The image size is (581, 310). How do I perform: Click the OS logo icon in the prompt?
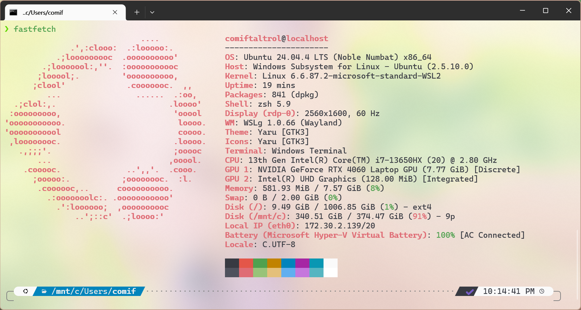tap(25, 291)
